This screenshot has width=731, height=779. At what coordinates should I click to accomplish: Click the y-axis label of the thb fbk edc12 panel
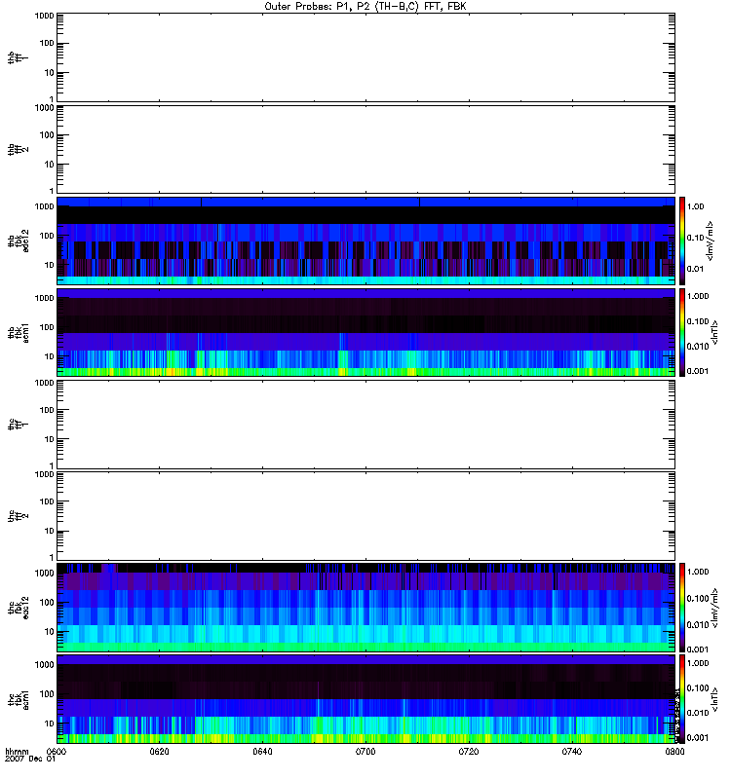[19, 241]
